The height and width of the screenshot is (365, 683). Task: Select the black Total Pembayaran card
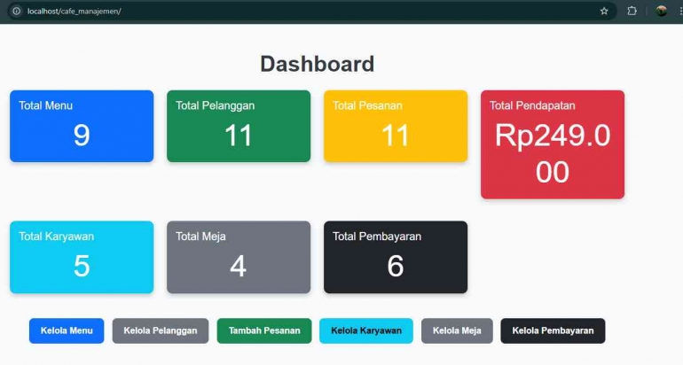396,257
